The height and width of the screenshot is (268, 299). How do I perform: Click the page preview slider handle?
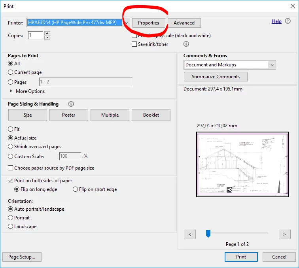point(208,234)
